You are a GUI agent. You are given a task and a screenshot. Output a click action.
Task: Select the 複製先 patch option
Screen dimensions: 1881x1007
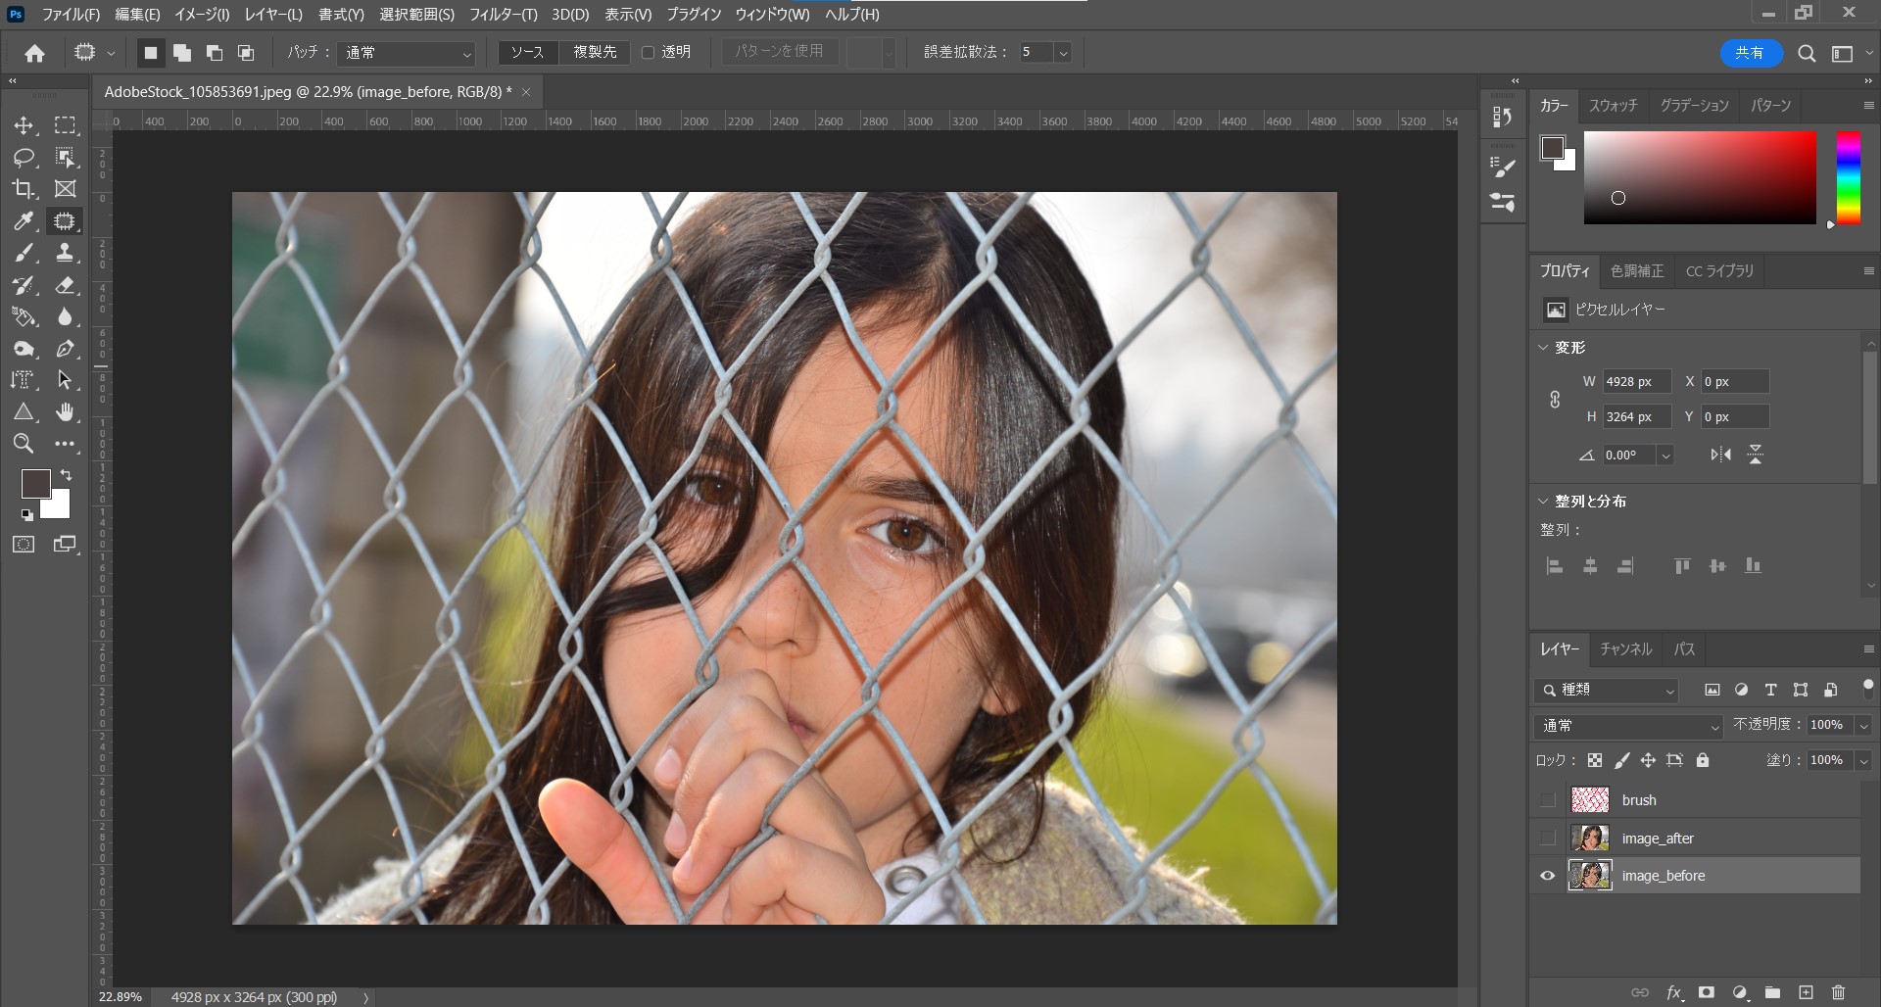(595, 53)
